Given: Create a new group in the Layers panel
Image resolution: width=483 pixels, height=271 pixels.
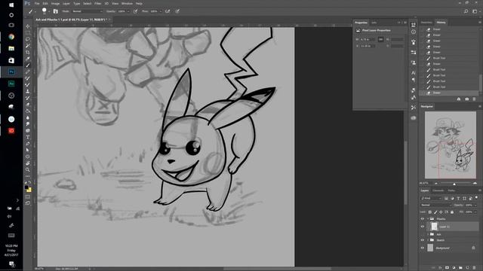Looking at the screenshot, I should [x=460, y=268].
